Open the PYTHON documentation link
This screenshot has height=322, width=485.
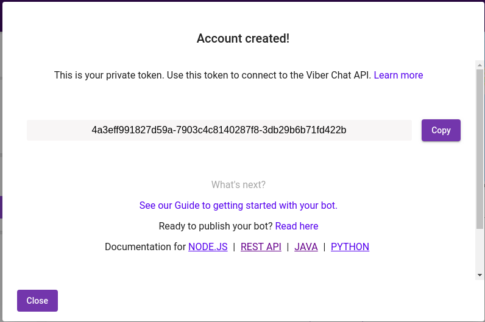tap(350, 247)
